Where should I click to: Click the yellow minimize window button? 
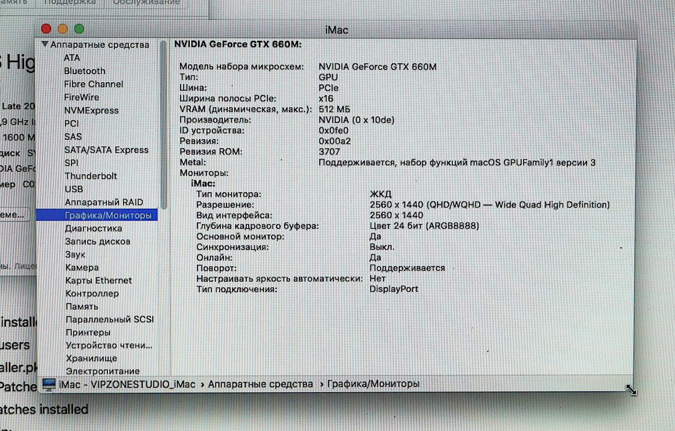point(63,29)
